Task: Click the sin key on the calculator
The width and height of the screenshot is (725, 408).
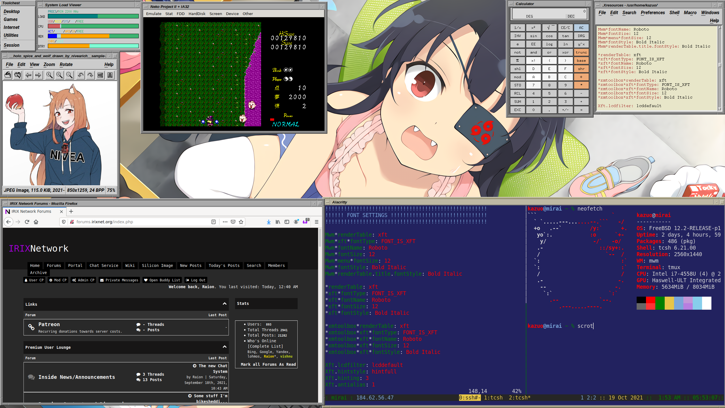Action: (x=533, y=36)
